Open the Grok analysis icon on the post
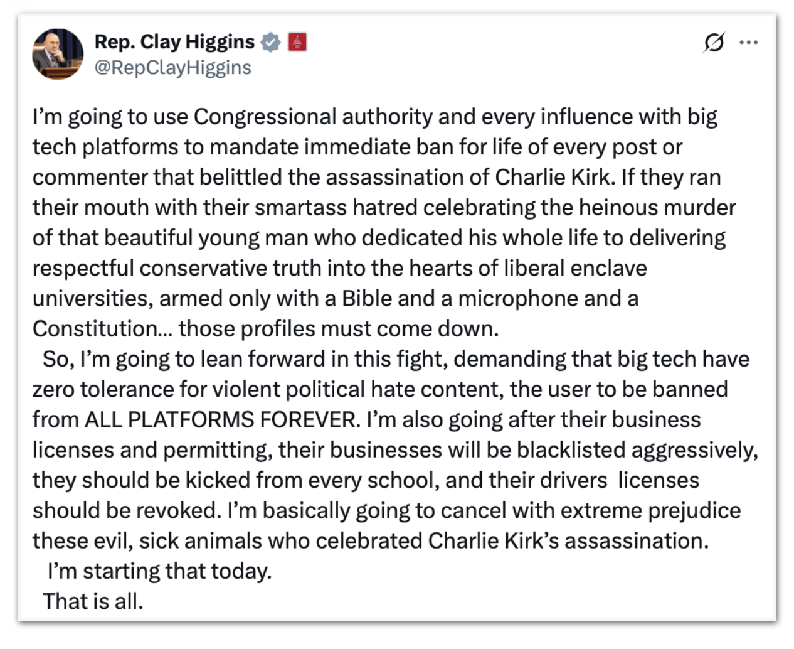This screenshot has width=794, height=649. pos(715,43)
